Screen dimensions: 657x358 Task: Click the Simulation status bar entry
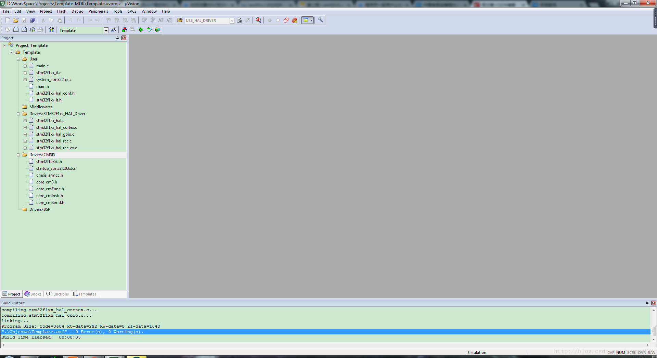click(477, 353)
